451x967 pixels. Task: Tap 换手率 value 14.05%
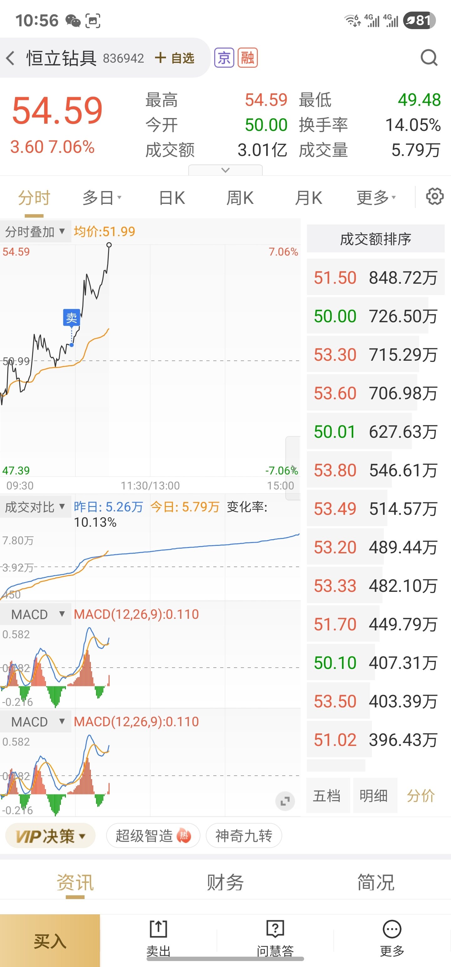tap(413, 125)
